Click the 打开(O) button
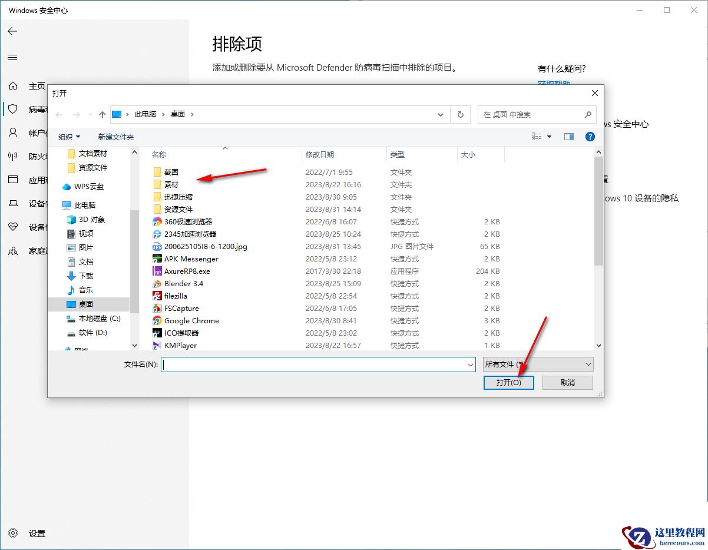Viewport: 708px width, 550px height. click(x=508, y=382)
